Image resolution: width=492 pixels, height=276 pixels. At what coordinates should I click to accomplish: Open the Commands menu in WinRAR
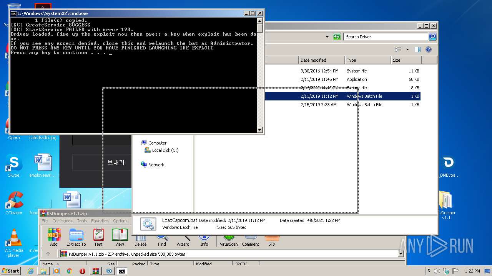tap(62, 221)
